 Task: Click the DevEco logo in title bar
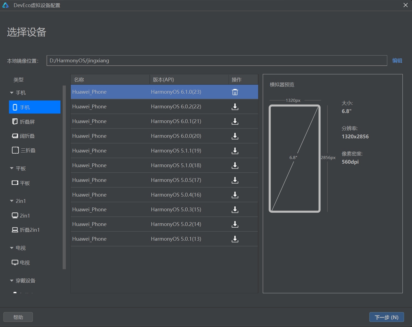[x=5, y=5]
